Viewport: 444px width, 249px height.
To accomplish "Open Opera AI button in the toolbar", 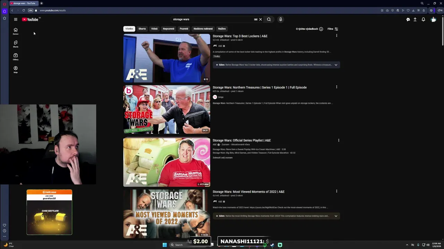I will coord(440,10).
